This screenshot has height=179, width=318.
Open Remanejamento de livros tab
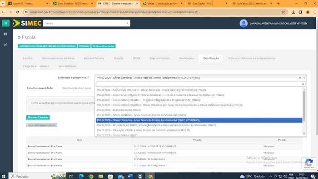(x=59, y=58)
